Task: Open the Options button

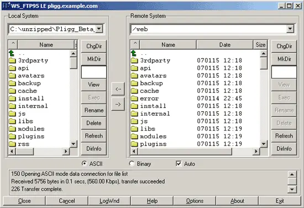Action: coord(195,201)
